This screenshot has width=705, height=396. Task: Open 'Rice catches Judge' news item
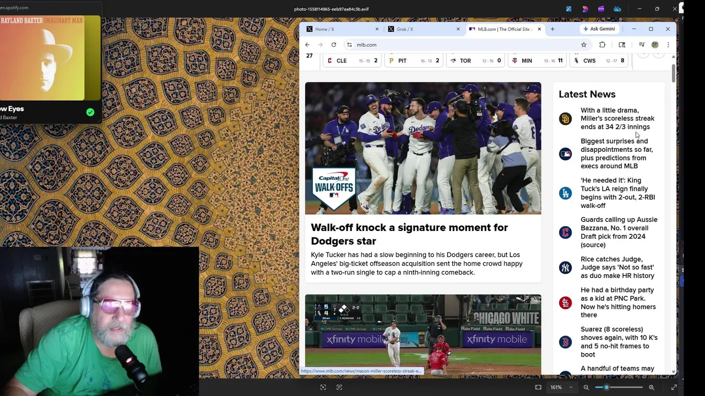point(617,267)
